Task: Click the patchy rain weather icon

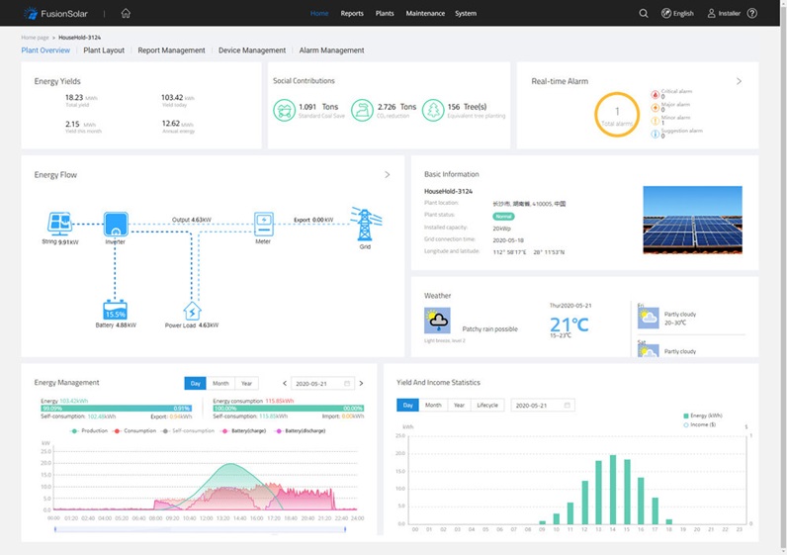Action: (437, 321)
